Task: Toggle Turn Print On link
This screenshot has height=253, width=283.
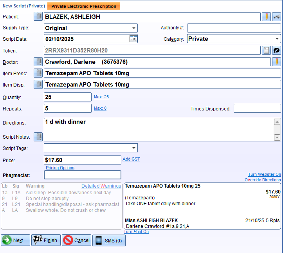Action: tap(136, 232)
